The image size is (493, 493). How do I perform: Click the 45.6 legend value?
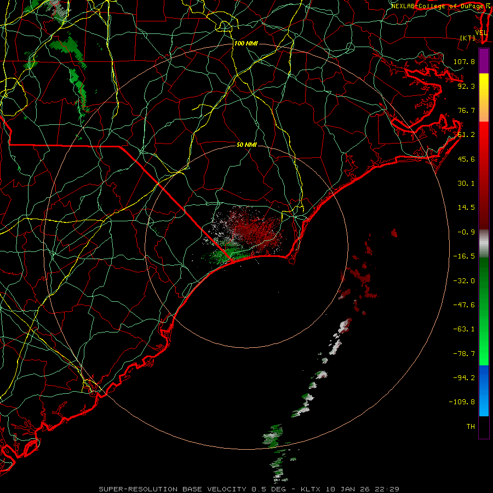[x=466, y=159]
